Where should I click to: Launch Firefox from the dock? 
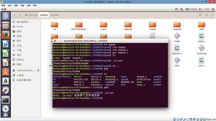tap(5, 35)
